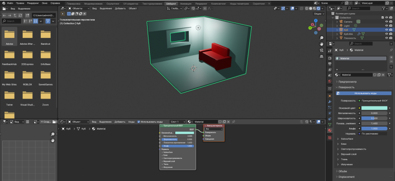395x181 pixels.
Task: Expand the Subsurface section in material properties
Action: tap(347, 140)
